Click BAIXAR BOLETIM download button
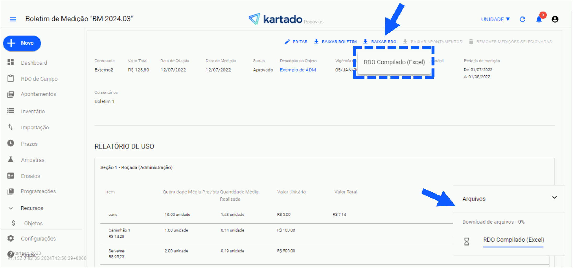The image size is (573, 268). point(335,42)
